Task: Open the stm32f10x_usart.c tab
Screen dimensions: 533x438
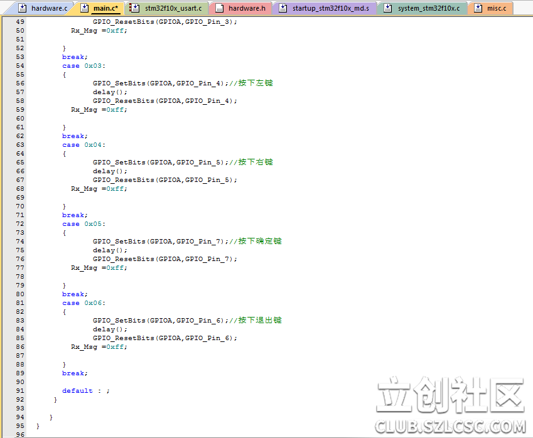Action: point(166,8)
